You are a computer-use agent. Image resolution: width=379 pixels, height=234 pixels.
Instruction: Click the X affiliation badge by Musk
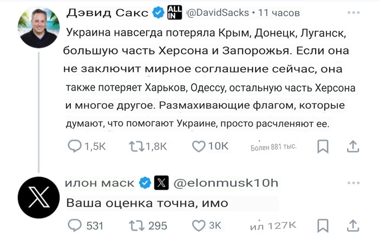162,183
